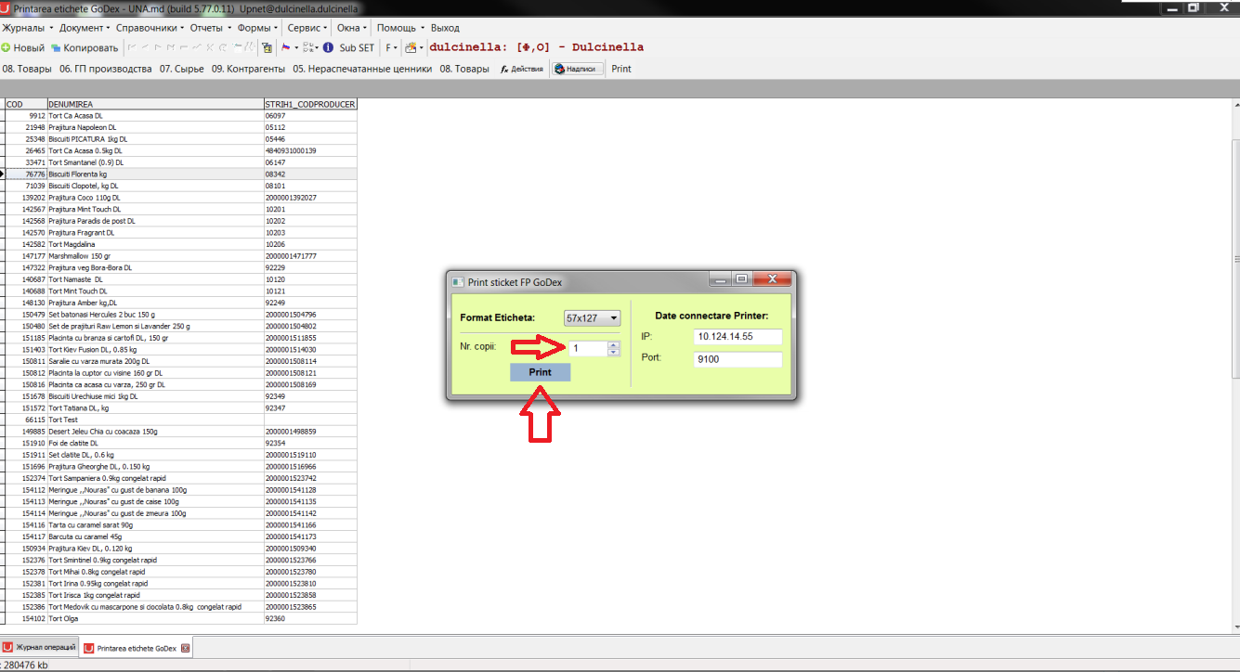Open the 06. ГП производства shortcut
Viewport: 1240px width, 672px height.
click(x=106, y=69)
